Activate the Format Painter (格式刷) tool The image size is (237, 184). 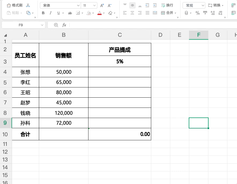tap(15, 5)
